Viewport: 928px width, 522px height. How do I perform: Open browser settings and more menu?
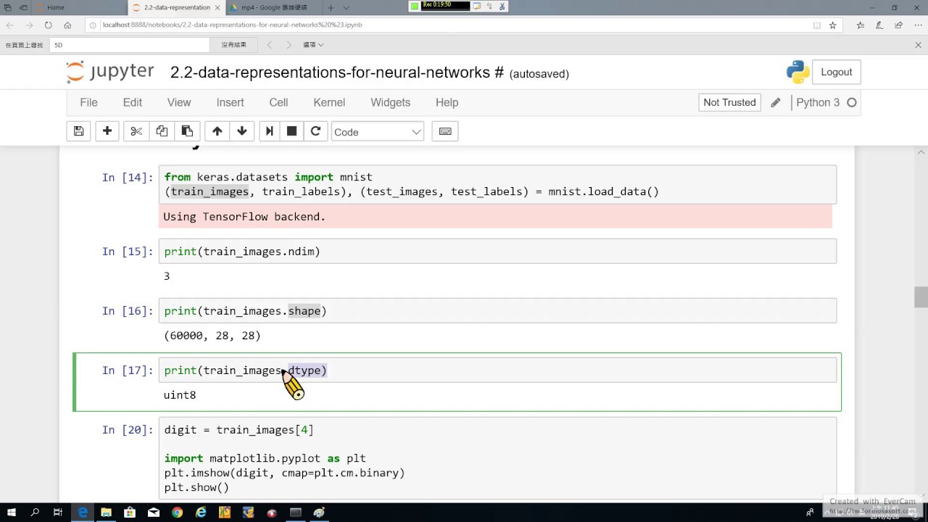(x=918, y=25)
